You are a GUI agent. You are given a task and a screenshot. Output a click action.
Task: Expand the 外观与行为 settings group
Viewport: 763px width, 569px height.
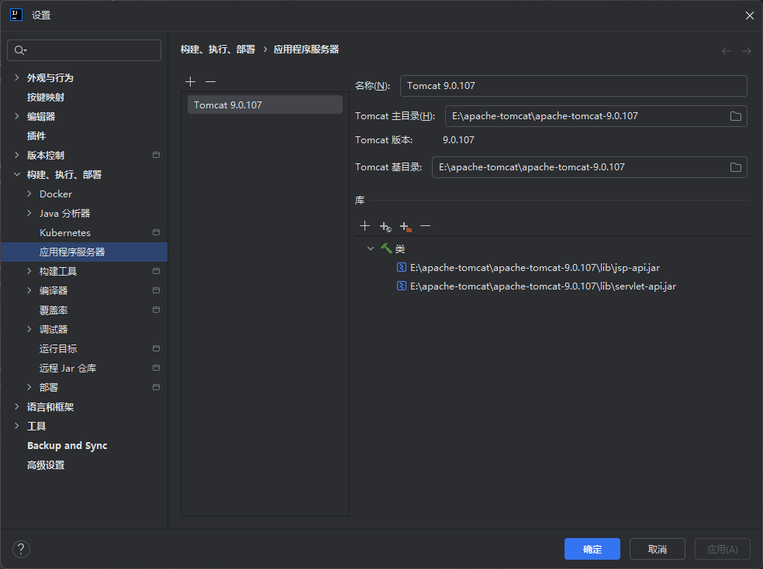point(17,78)
